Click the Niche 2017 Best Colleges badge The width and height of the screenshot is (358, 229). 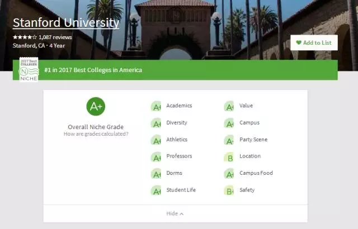[29, 70]
